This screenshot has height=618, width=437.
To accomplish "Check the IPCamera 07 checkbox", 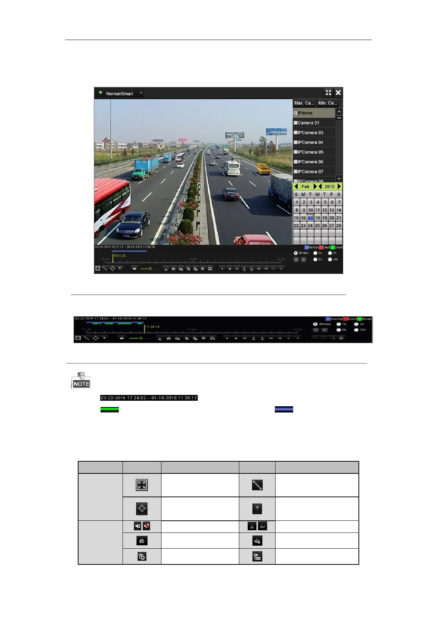I will pyautogui.click(x=296, y=171).
